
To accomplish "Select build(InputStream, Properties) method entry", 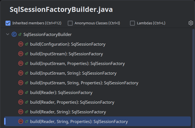I will (77, 64).
